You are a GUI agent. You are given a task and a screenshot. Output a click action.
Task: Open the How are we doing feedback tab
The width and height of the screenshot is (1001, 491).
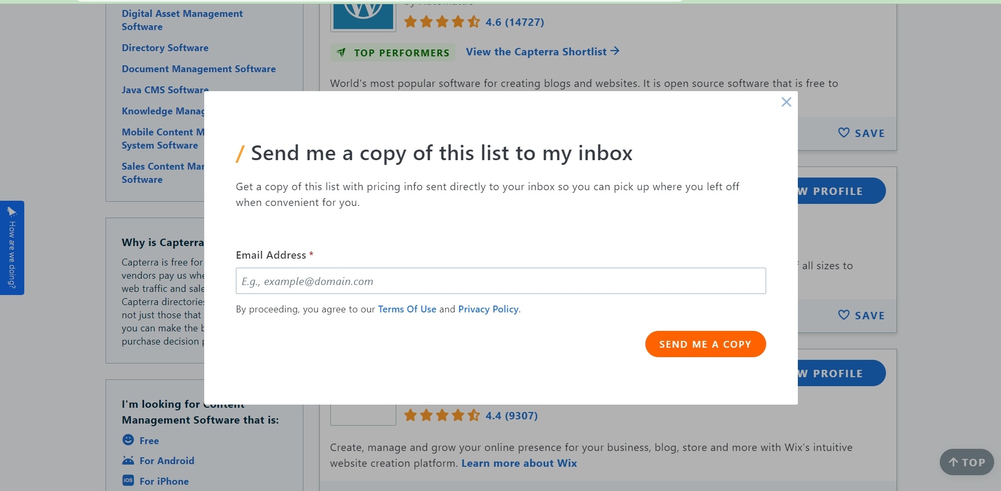[12, 248]
